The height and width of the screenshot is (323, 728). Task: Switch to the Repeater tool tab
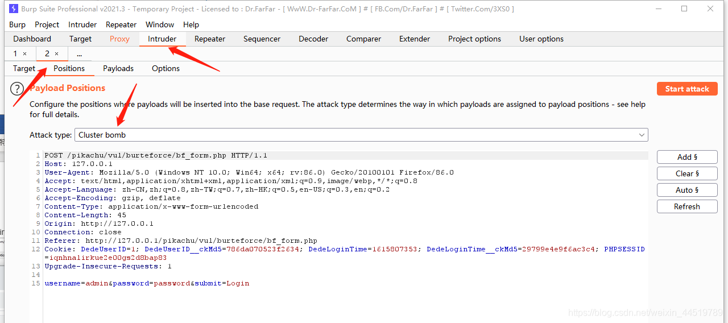point(210,39)
